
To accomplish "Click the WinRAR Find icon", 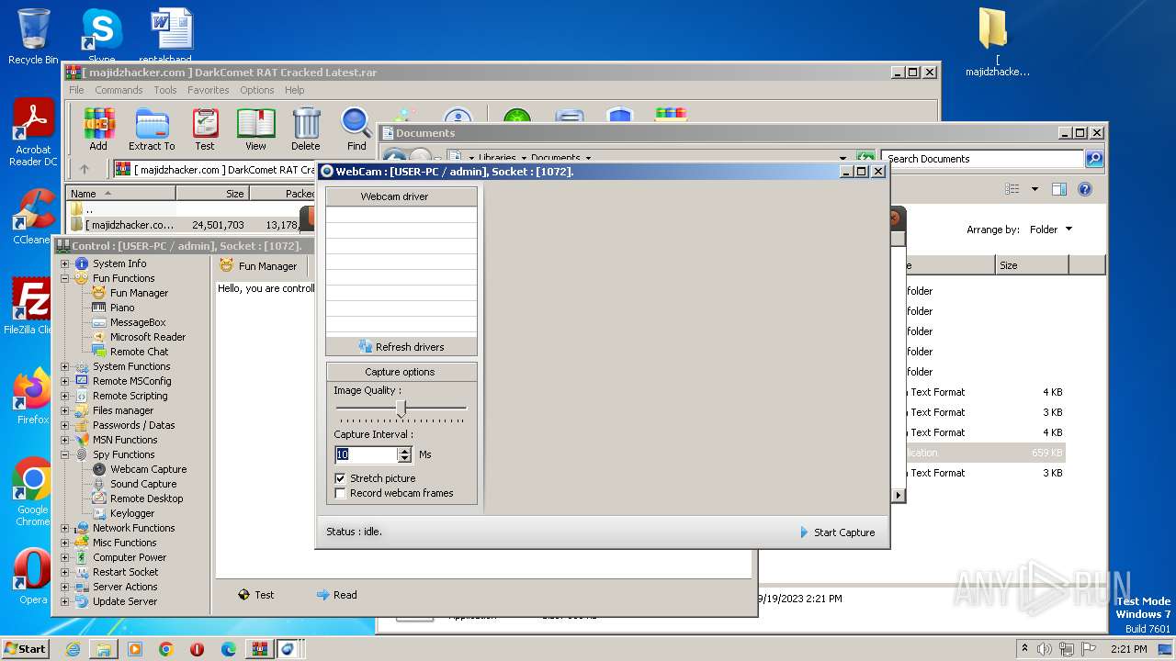I will 356,129.
